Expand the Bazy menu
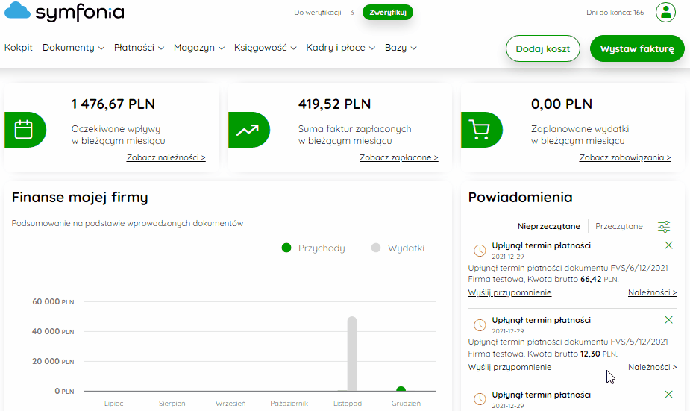 pos(401,48)
